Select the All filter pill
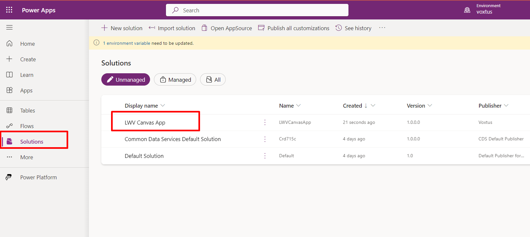Viewport: 530px width, 237px height. tap(213, 79)
